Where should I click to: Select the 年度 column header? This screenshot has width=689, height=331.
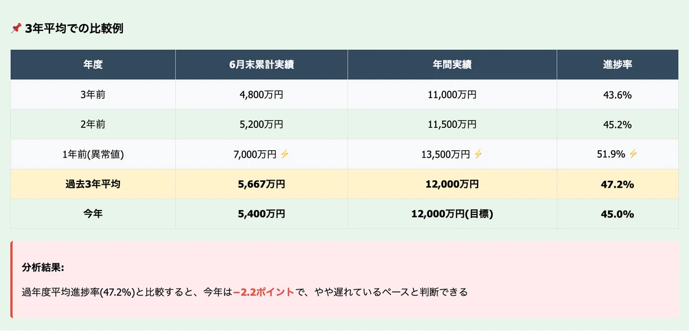(x=93, y=65)
